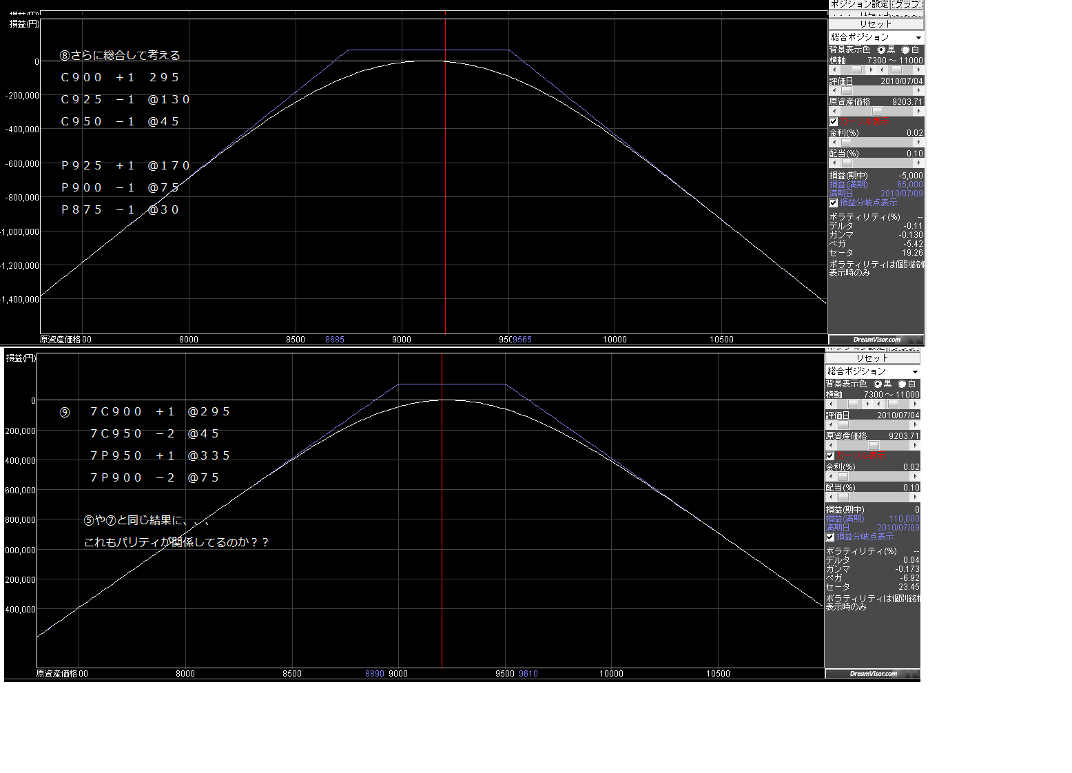Click the top 原資産価格 slider thumb
Screen dimensions: 1072x773
pyautogui.click(x=877, y=112)
